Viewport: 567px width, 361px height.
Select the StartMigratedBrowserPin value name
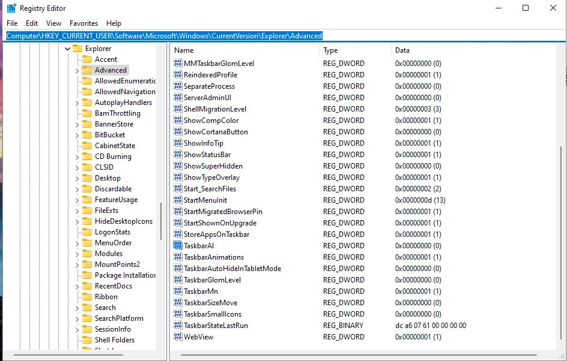(x=223, y=212)
